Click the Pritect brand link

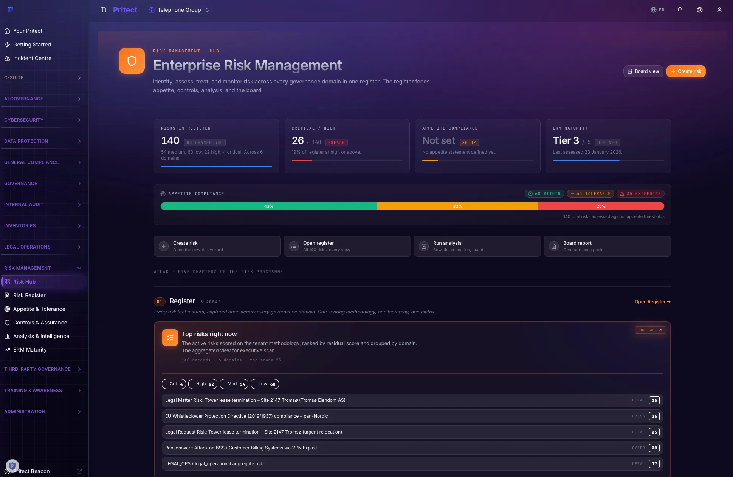pyautogui.click(x=125, y=10)
